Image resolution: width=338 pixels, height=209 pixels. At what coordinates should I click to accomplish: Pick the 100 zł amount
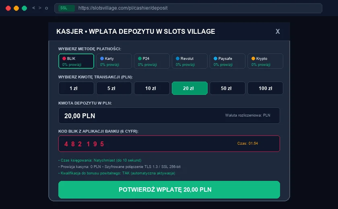tap(265, 88)
